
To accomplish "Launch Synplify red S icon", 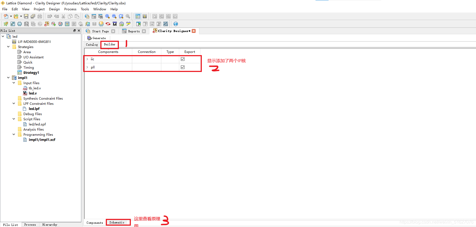I will (108, 24).
